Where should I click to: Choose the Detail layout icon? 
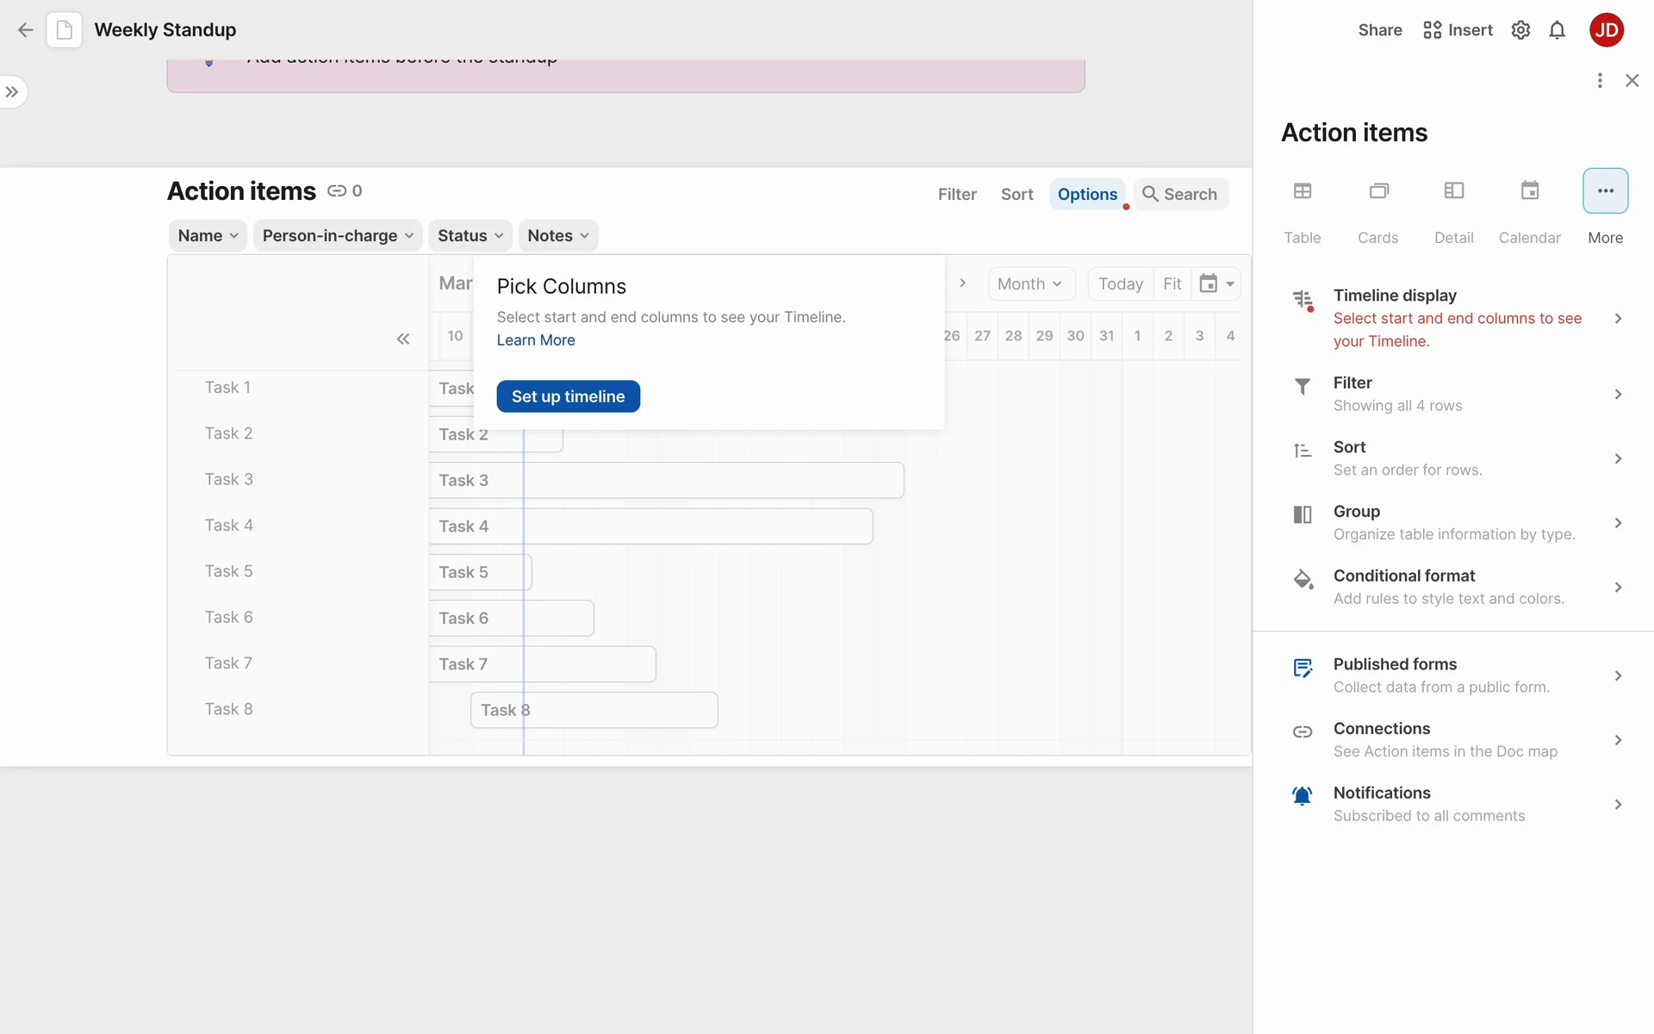(1453, 190)
